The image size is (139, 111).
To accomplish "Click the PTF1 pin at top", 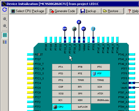I will point(89,40).
